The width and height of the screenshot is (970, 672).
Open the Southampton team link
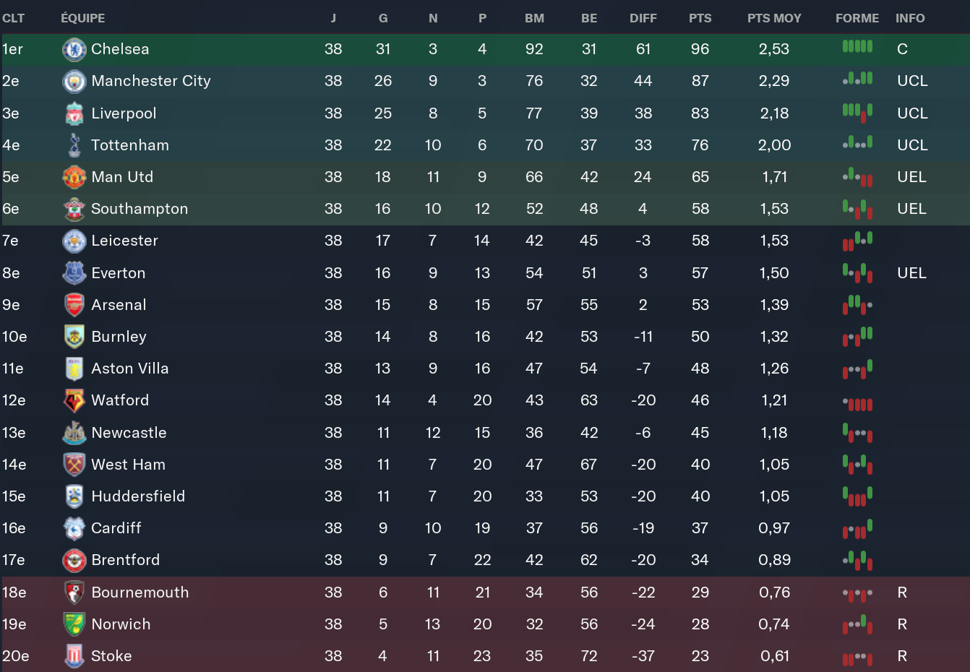coord(140,209)
